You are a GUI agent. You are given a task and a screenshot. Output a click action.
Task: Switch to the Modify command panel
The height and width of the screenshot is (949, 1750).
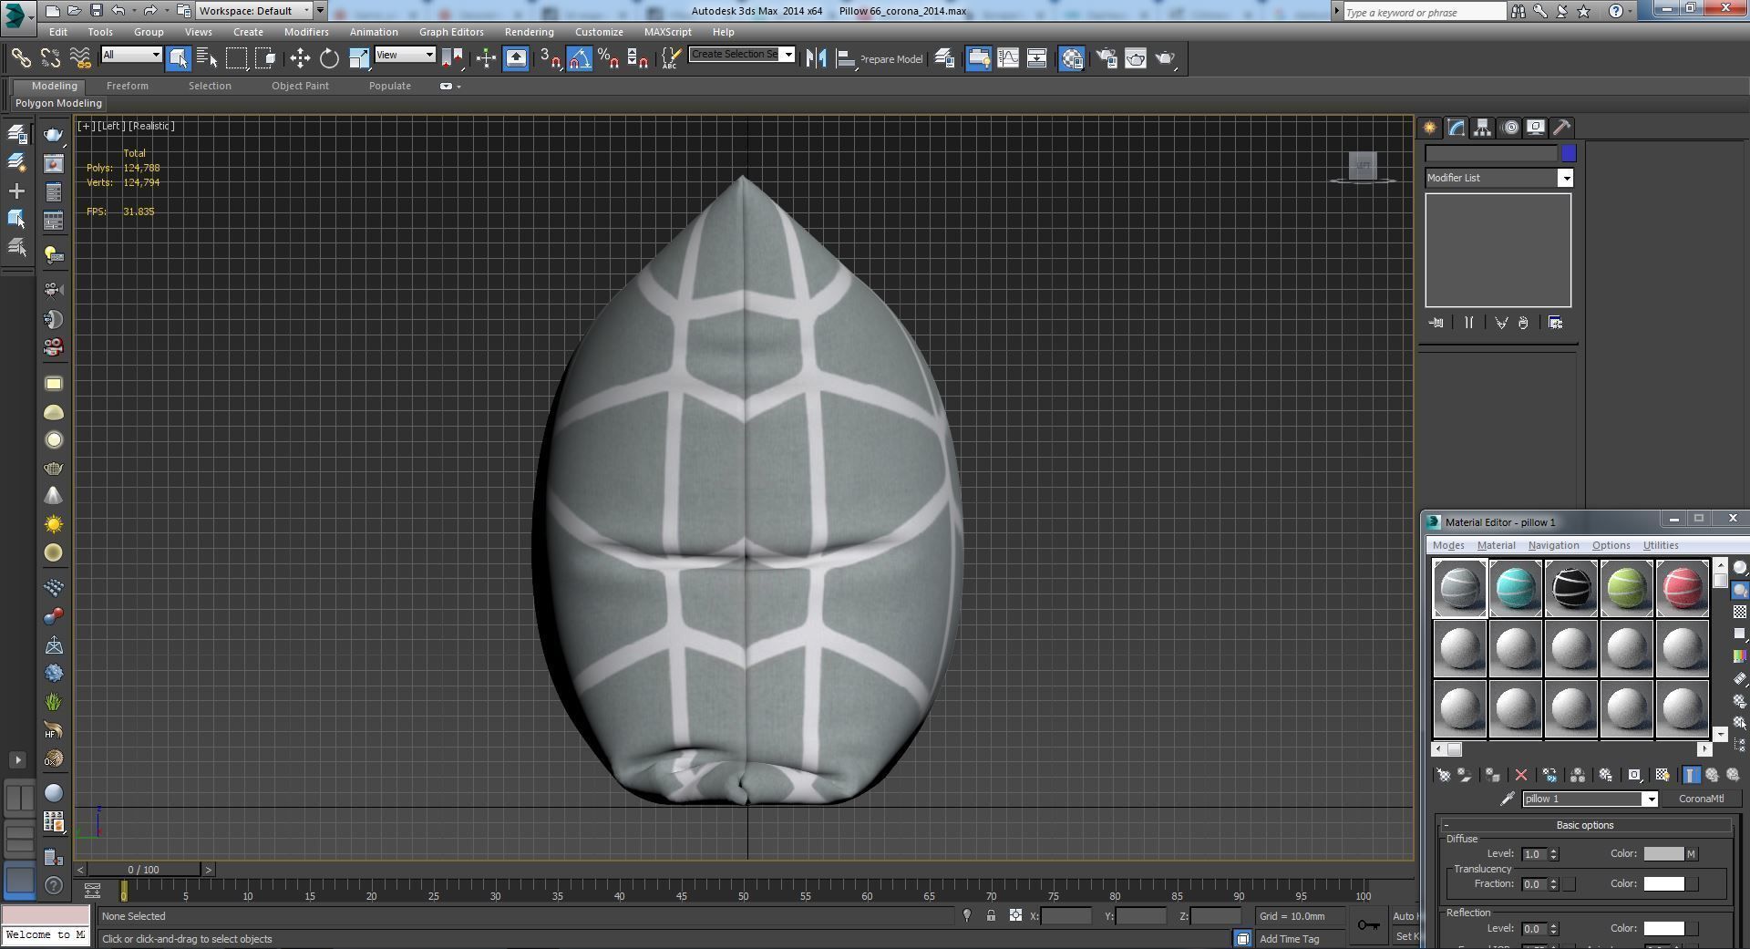click(1457, 128)
